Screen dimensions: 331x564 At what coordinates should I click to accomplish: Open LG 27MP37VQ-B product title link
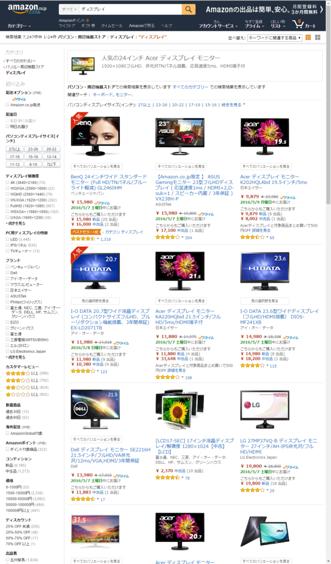279,447
